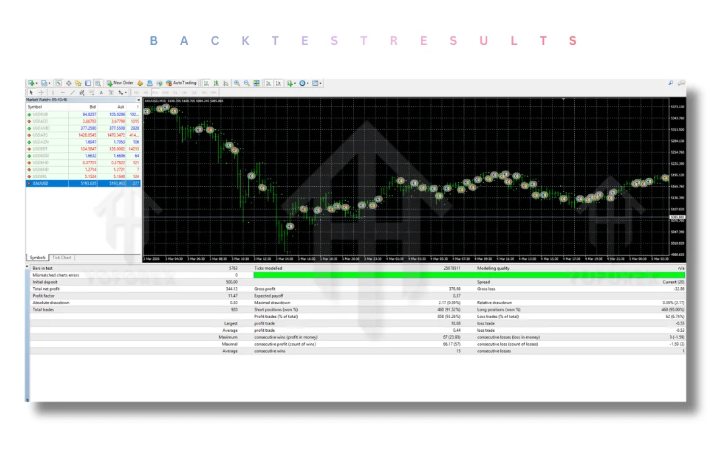Open the Profiles dropdown in toolbar
This screenshot has width=726, height=475.
(x=46, y=83)
